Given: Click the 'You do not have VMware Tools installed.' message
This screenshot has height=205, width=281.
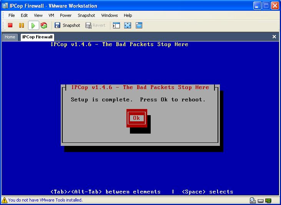Looking at the screenshot, I should 45,200.
